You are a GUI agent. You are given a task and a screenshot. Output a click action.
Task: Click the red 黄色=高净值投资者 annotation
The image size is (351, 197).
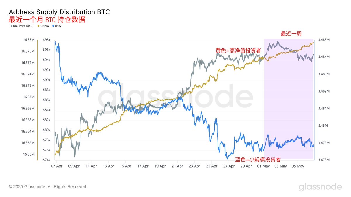[x=238, y=51]
